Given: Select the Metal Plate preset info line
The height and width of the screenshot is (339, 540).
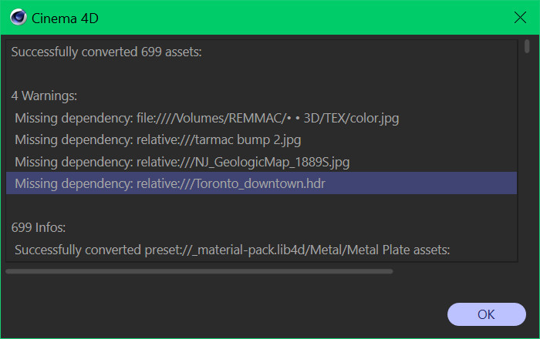Looking at the screenshot, I should pyautogui.click(x=262, y=250).
